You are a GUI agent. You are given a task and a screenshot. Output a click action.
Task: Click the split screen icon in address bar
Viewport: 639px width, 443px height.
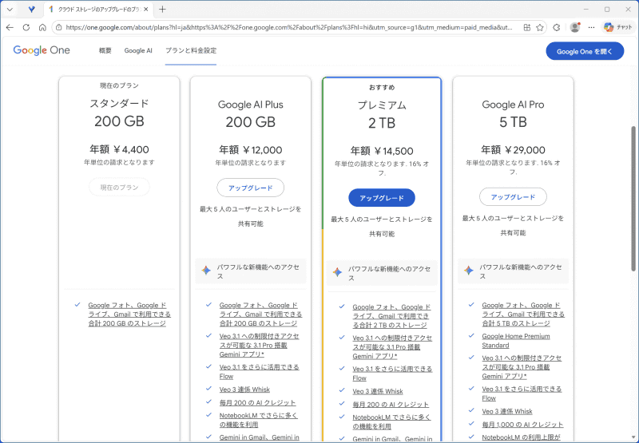pyautogui.click(x=527, y=27)
